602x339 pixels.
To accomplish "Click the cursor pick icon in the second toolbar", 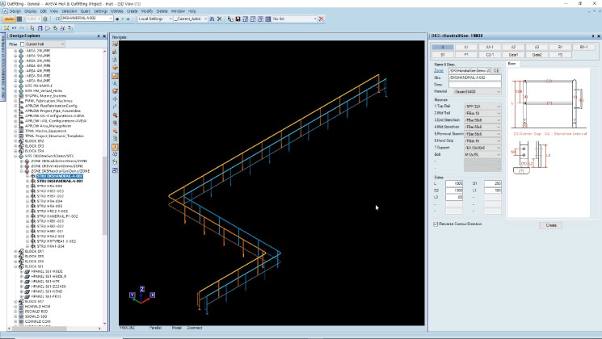I will [32, 28].
